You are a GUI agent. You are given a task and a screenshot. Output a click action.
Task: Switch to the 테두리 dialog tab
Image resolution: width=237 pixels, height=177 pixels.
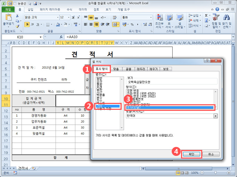tap(141, 69)
